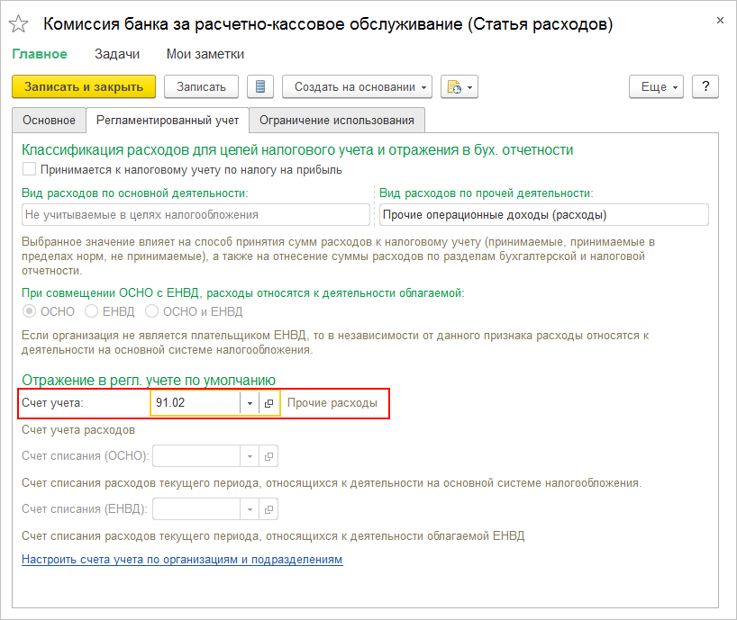This screenshot has width=737, height=620.
Task: Open the 'Мои заметки' section
Action: tap(205, 54)
